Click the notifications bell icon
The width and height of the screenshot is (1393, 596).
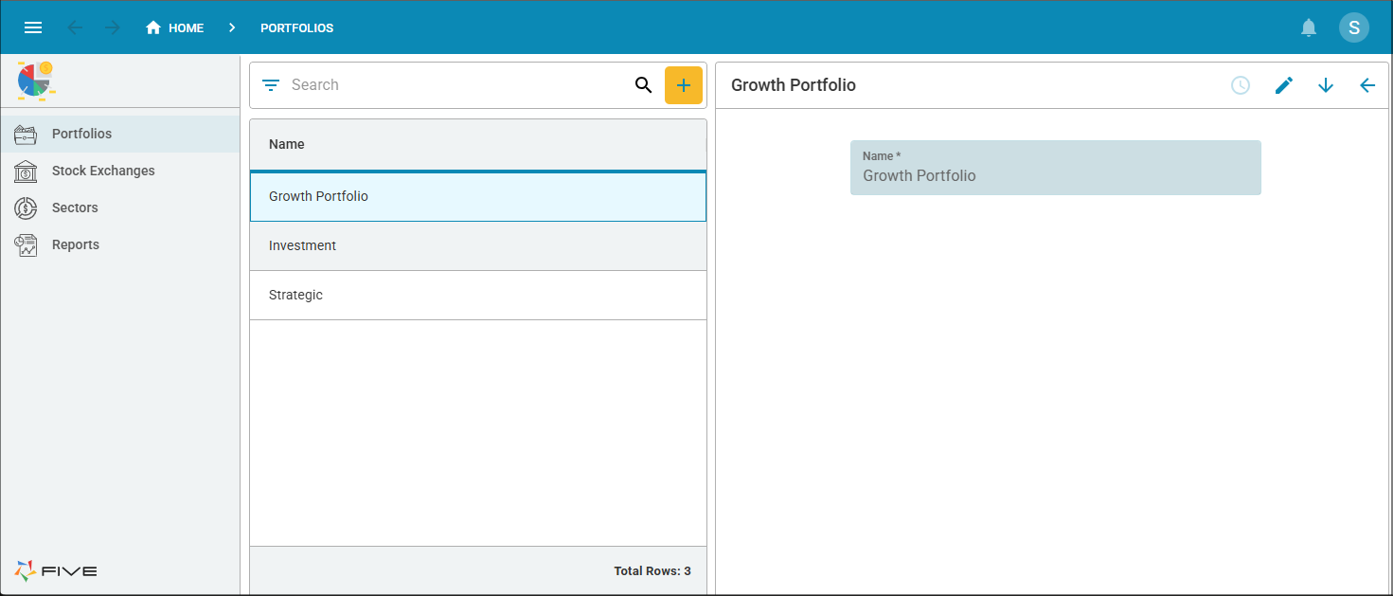click(x=1309, y=27)
